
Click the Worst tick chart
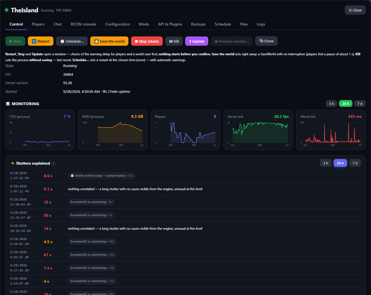coord(331,130)
